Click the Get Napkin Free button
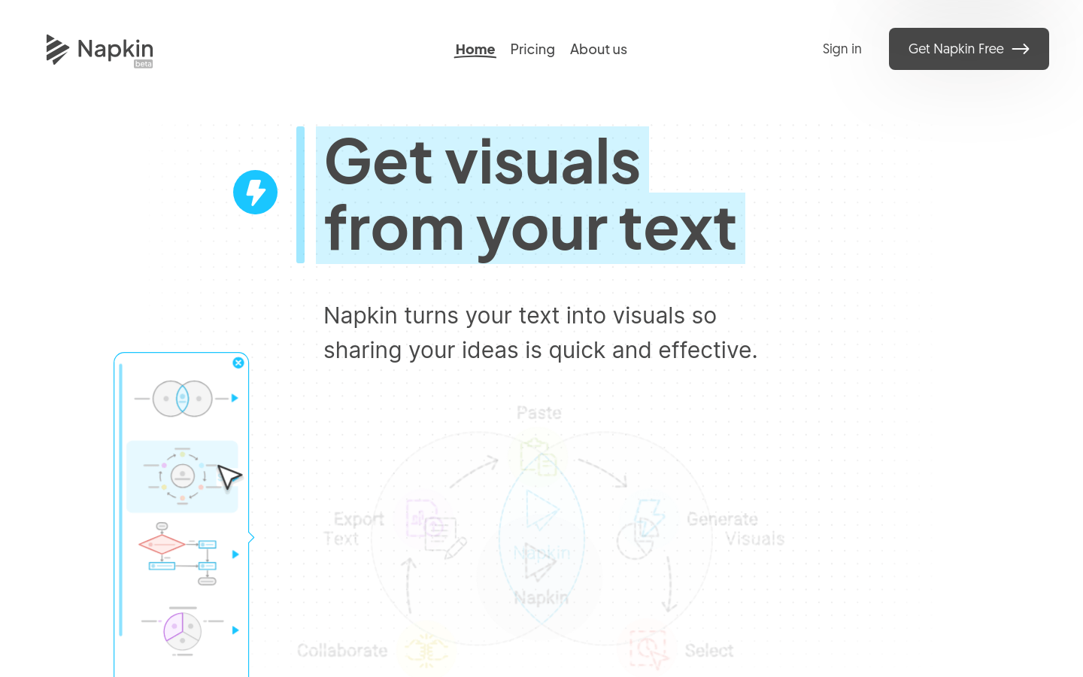This screenshot has width=1083, height=677. coord(969,49)
